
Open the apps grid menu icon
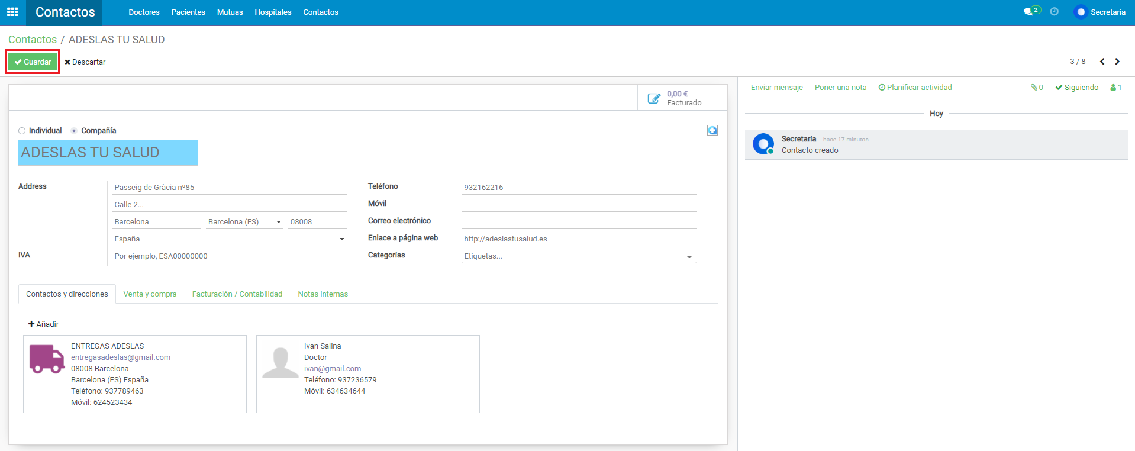pos(12,12)
